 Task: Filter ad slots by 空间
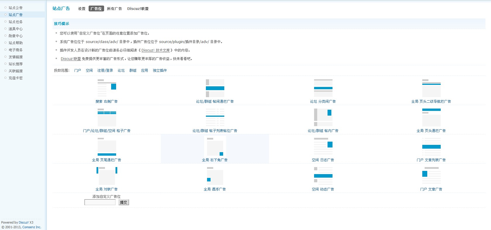click(x=89, y=71)
